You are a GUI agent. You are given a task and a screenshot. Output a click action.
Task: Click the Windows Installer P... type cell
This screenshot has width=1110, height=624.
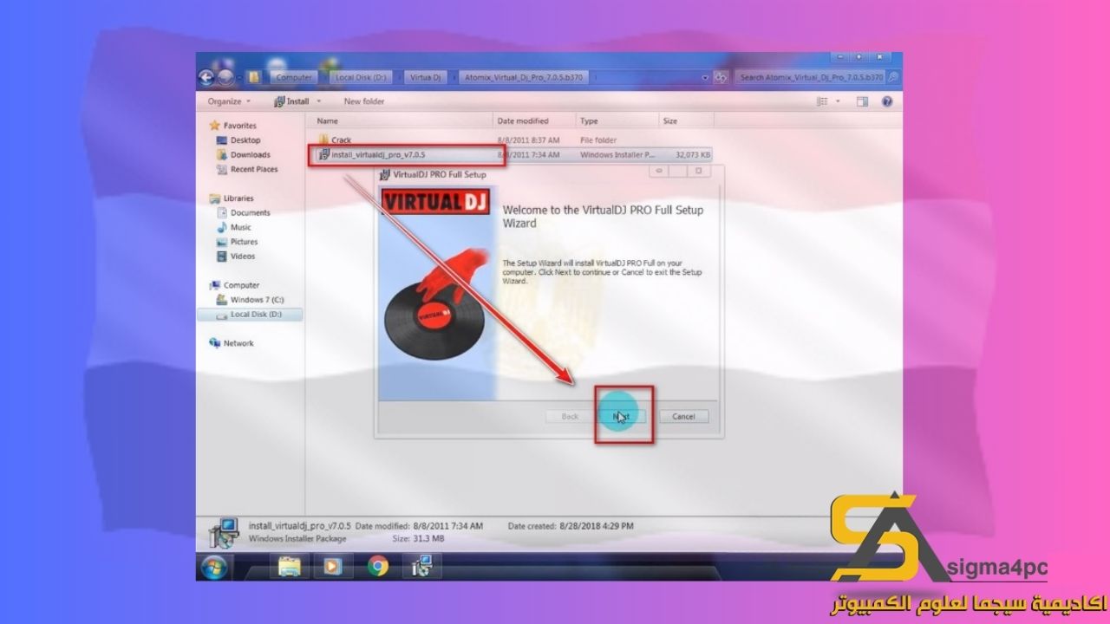click(x=617, y=155)
